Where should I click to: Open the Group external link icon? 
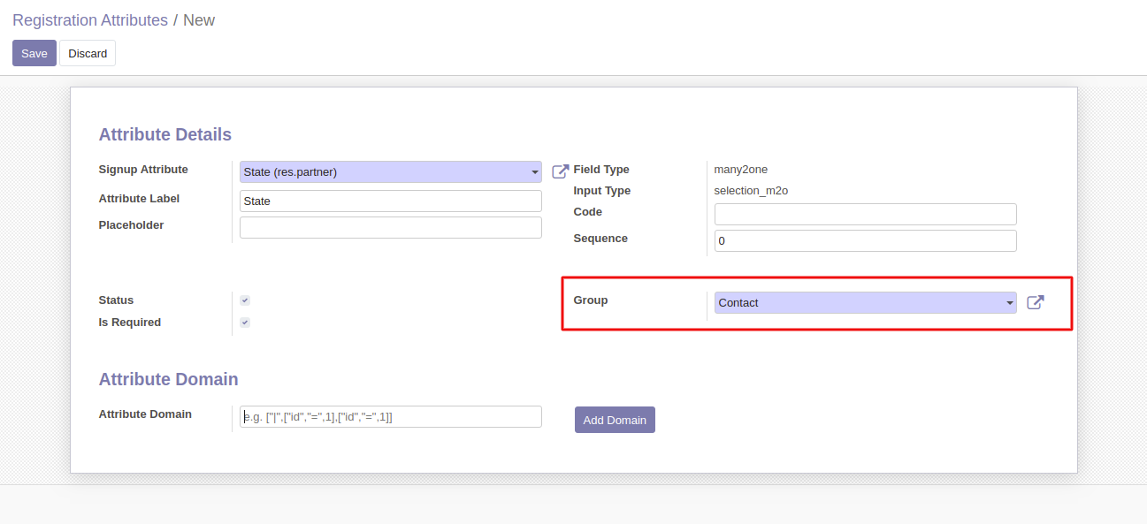click(1035, 302)
